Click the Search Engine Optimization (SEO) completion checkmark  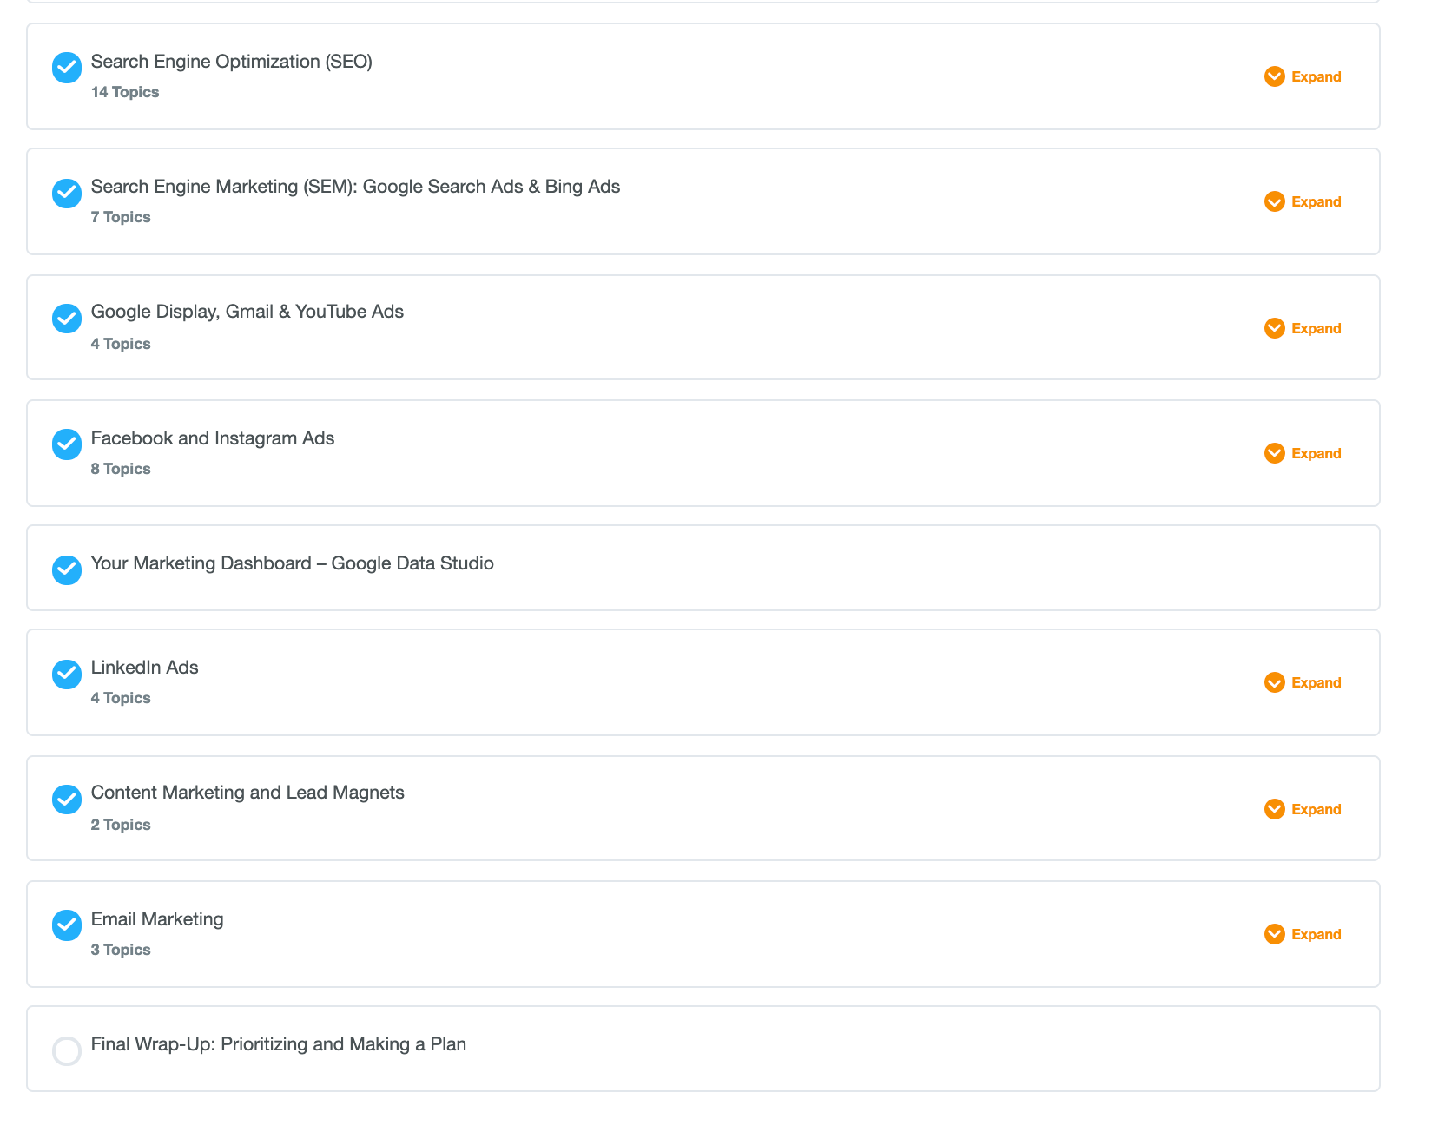67,68
